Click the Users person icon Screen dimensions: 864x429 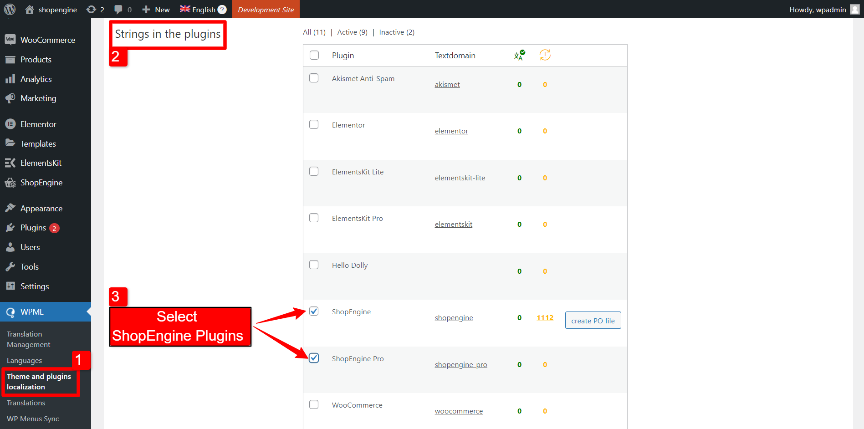10,247
